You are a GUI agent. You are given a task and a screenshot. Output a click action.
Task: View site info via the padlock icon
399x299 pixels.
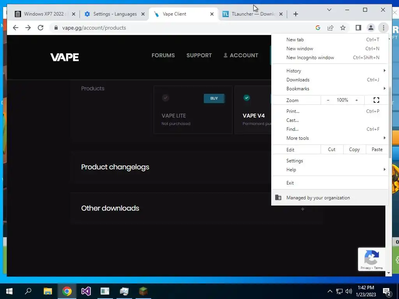(56, 28)
